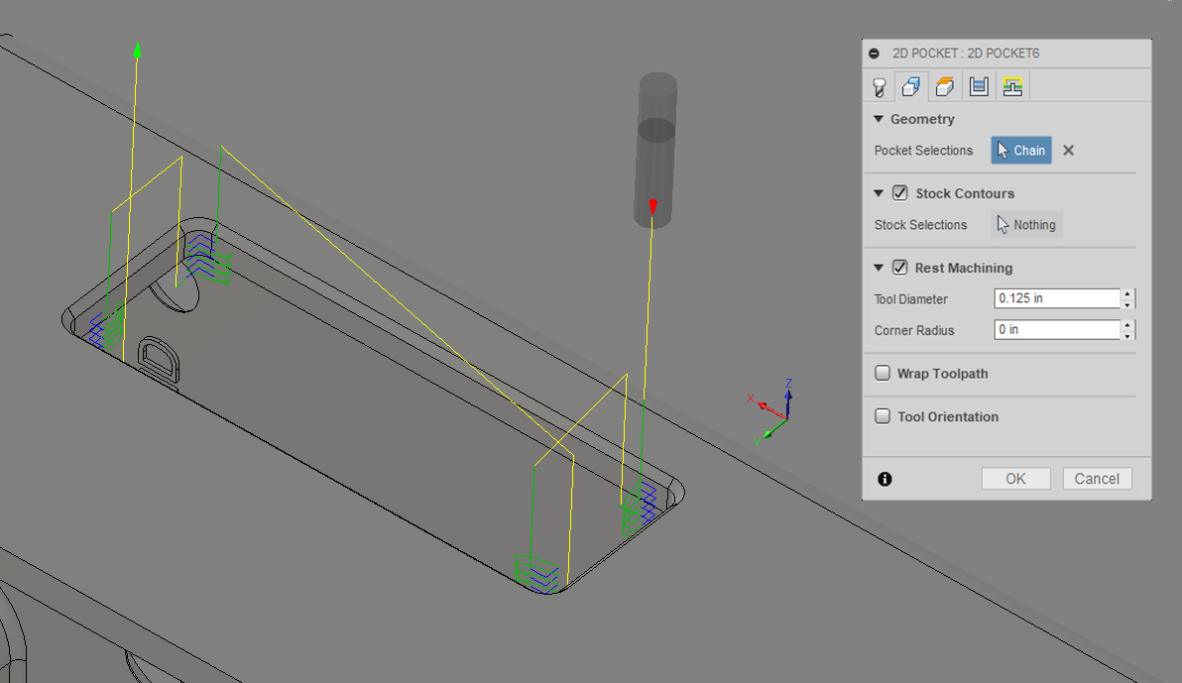Collapse the dialog with the minus icon
Viewport: 1182px width, 683px height.
pos(874,53)
